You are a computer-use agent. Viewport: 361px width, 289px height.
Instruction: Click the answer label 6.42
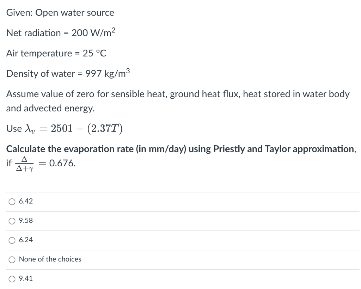25,201
